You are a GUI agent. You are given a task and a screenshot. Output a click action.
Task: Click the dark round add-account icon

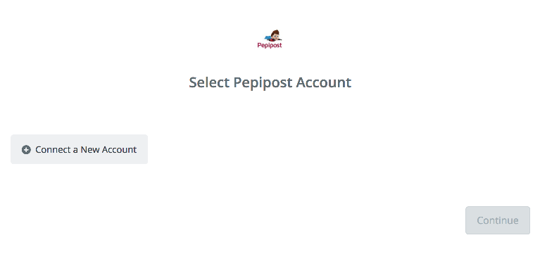(26, 149)
